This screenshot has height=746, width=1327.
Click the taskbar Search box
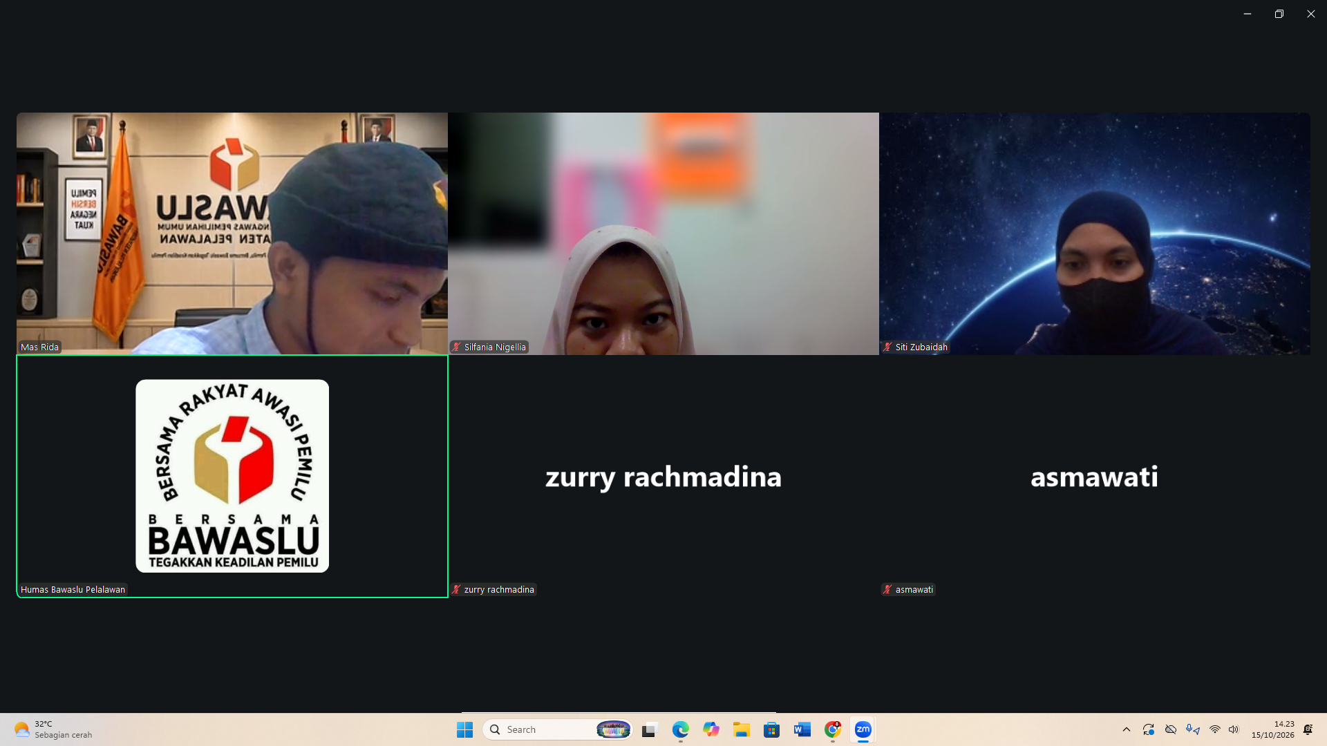(557, 729)
